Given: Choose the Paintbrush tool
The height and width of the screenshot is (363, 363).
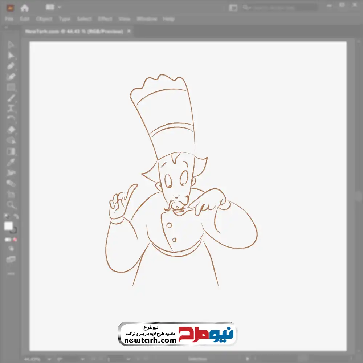Looking at the screenshot, I should point(11,98).
